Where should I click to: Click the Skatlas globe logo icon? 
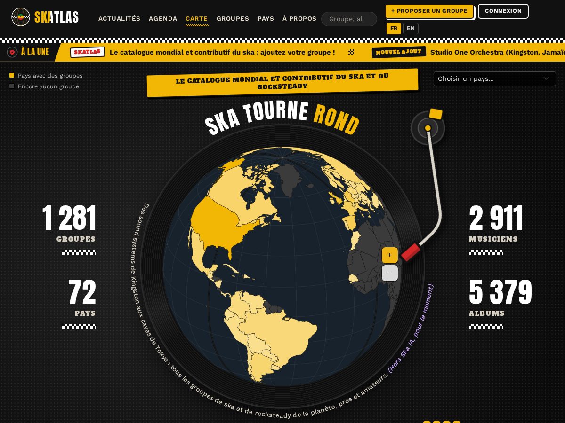(21, 17)
